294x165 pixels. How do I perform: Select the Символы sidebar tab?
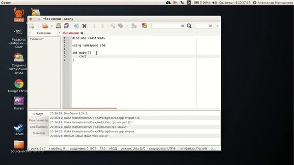[44, 33]
